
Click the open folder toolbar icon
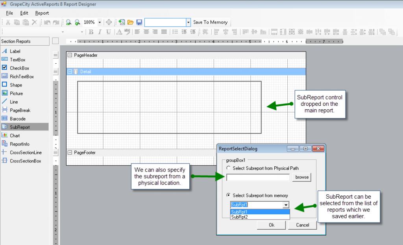click(x=130, y=22)
